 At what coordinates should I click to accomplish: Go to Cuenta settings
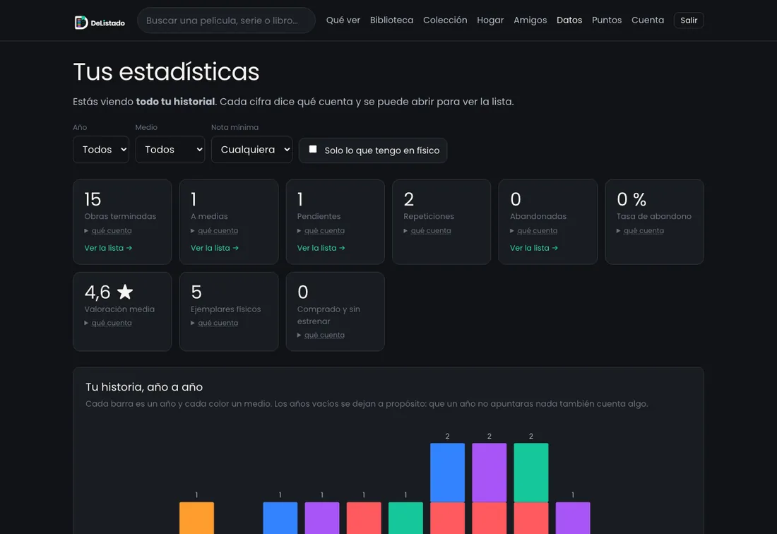click(648, 20)
